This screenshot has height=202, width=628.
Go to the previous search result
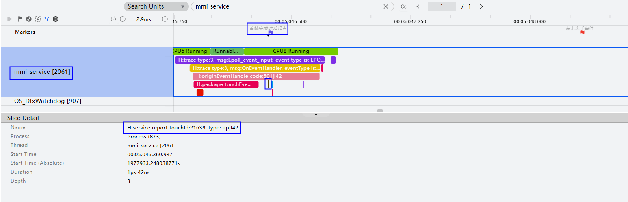coord(418,6)
